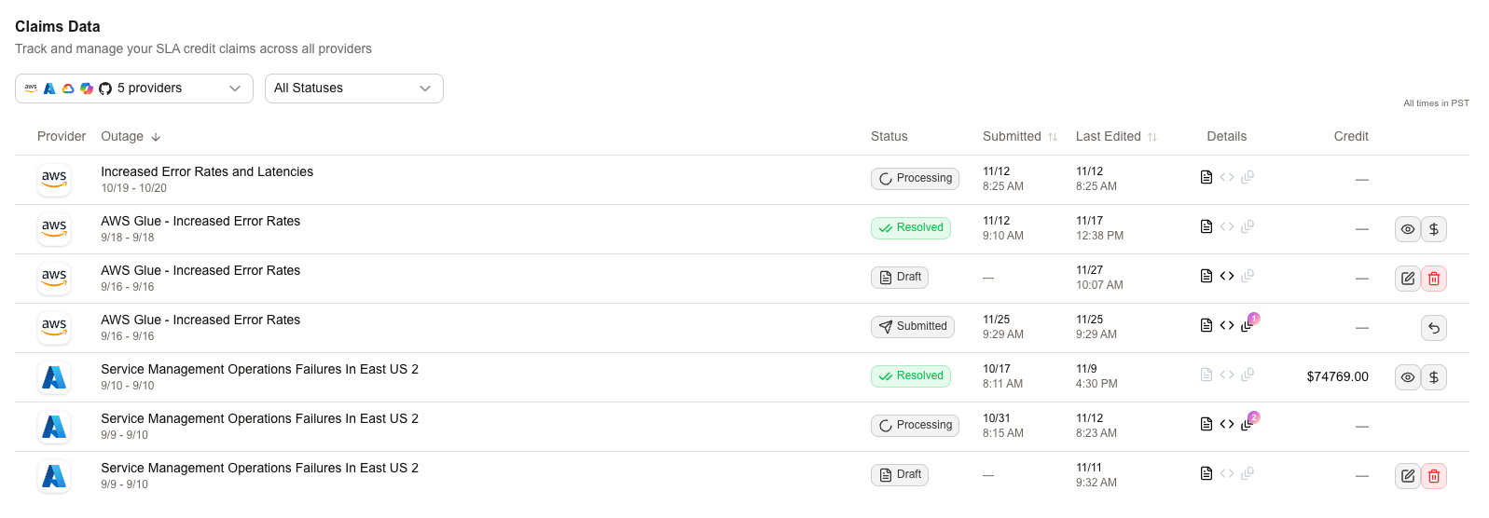Open code view for AWS Glue draft claim
Viewport: 1489px width, 518px height.
1227,276
